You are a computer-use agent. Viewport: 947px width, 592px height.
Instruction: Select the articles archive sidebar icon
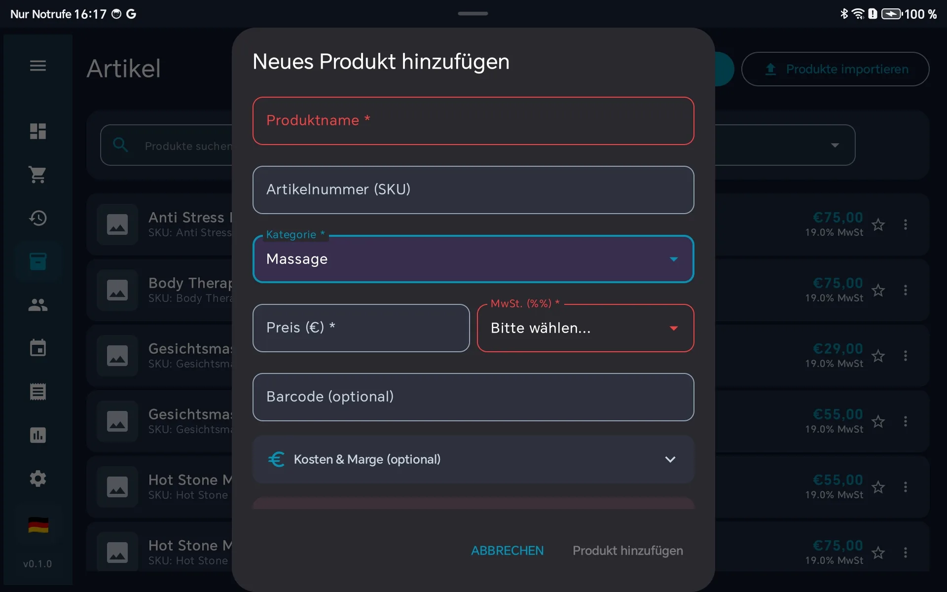[x=38, y=261]
